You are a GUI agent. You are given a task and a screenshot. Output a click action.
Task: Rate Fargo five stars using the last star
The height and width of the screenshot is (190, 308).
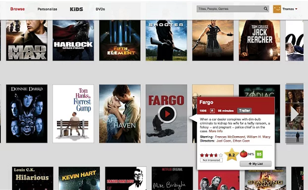tap(221, 155)
